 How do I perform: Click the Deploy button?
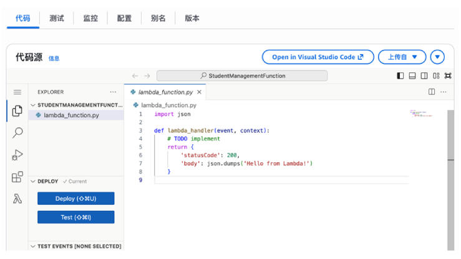(75, 198)
